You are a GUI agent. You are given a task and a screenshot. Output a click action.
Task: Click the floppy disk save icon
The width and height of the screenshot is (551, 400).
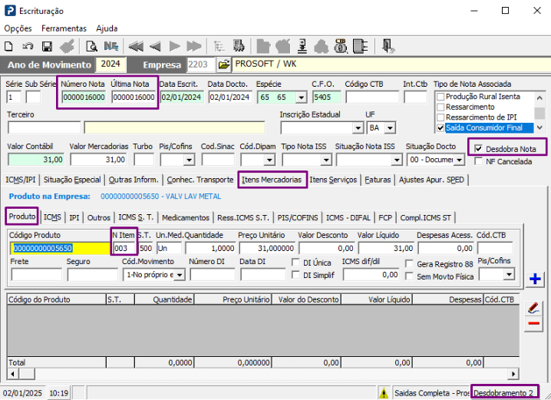pyautogui.click(x=47, y=46)
